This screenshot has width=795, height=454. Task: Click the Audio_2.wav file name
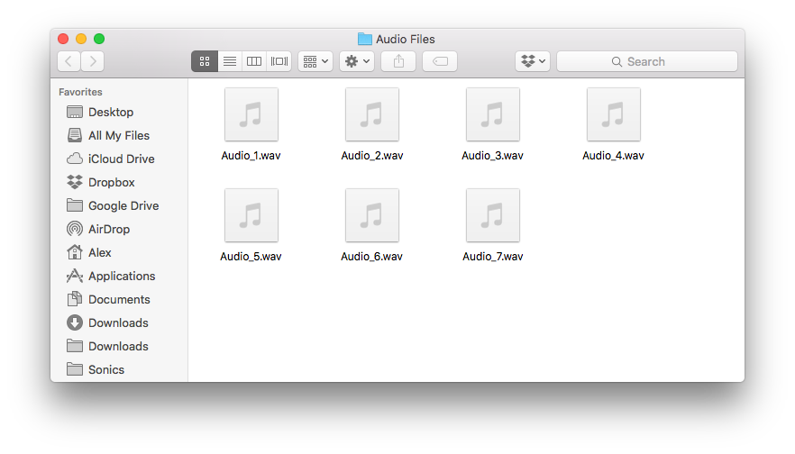pyautogui.click(x=372, y=156)
